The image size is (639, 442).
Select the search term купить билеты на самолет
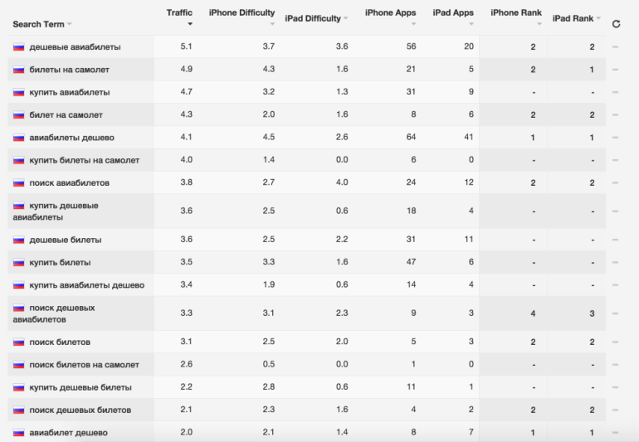click(x=85, y=161)
